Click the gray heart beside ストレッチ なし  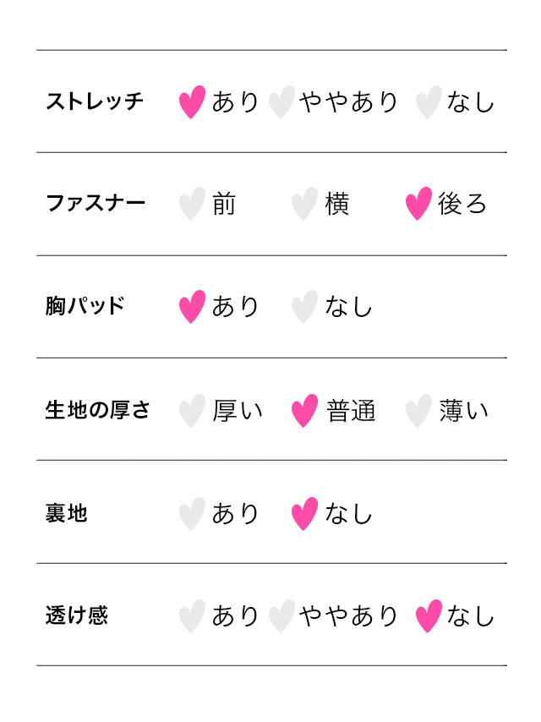point(429,101)
